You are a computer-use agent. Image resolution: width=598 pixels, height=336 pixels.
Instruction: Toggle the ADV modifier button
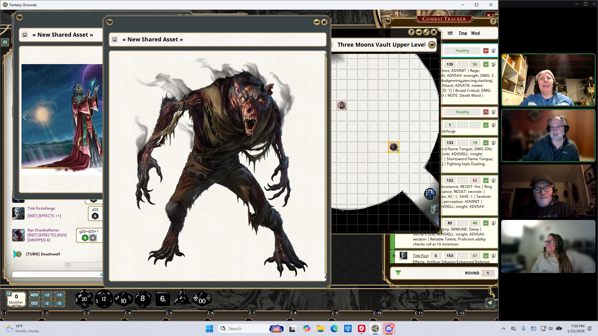coord(34,295)
